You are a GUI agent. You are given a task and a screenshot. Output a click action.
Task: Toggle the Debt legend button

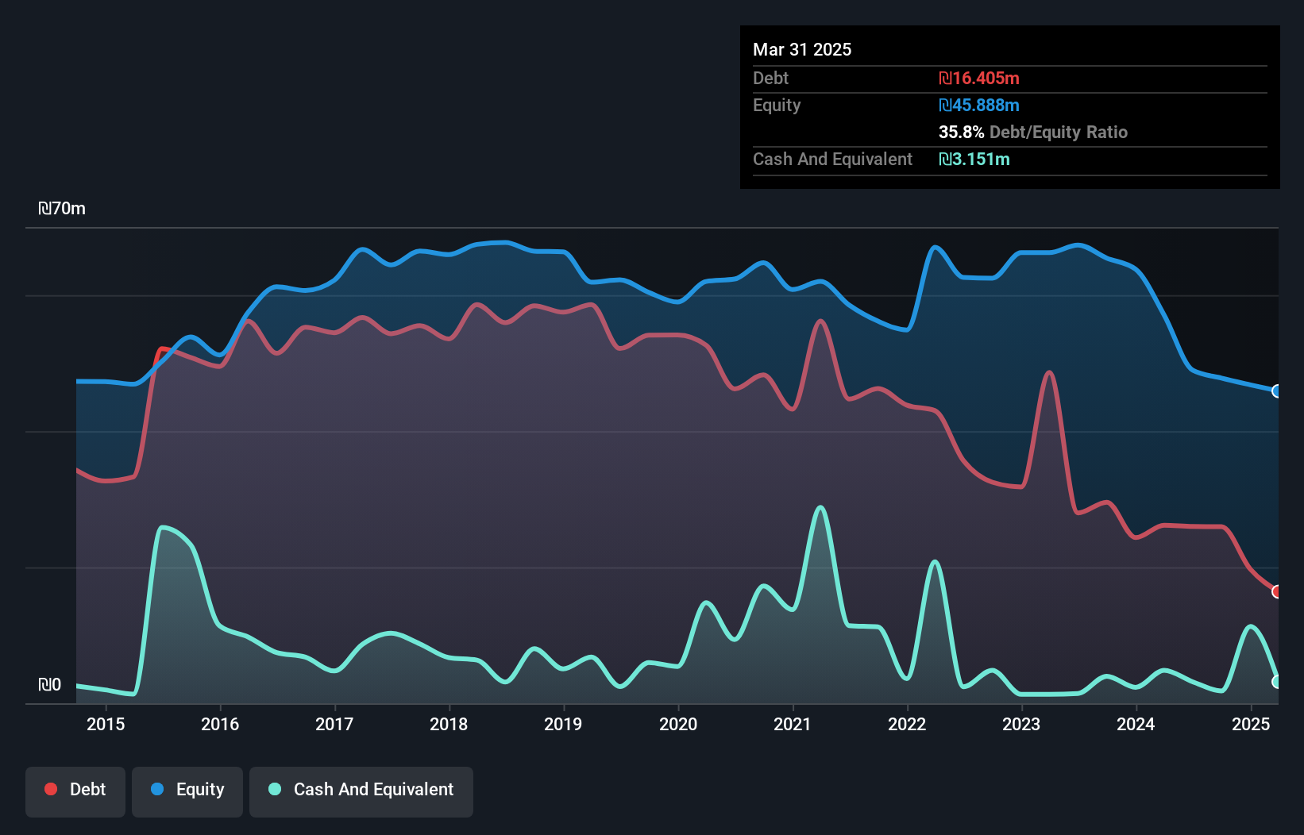tap(75, 790)
